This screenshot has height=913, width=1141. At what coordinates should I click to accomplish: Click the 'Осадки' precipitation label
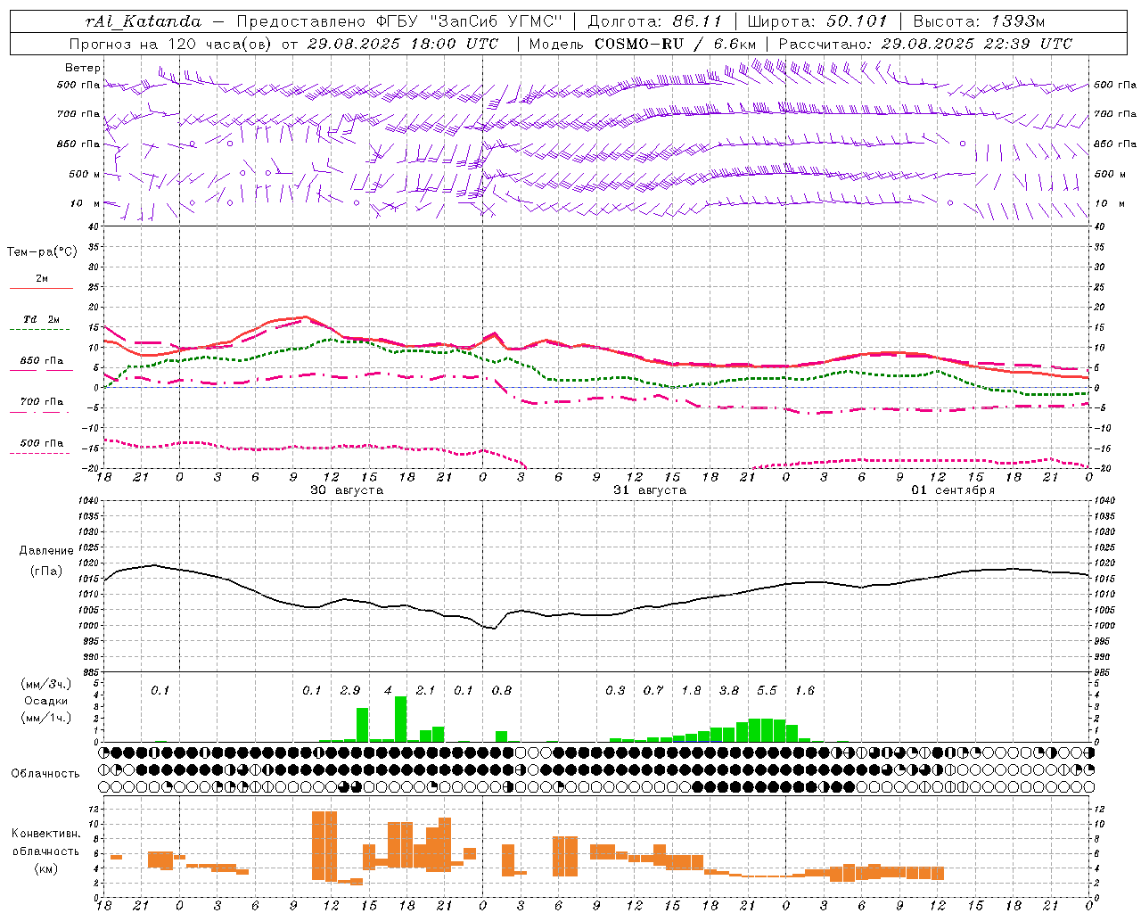click(46, 701)
